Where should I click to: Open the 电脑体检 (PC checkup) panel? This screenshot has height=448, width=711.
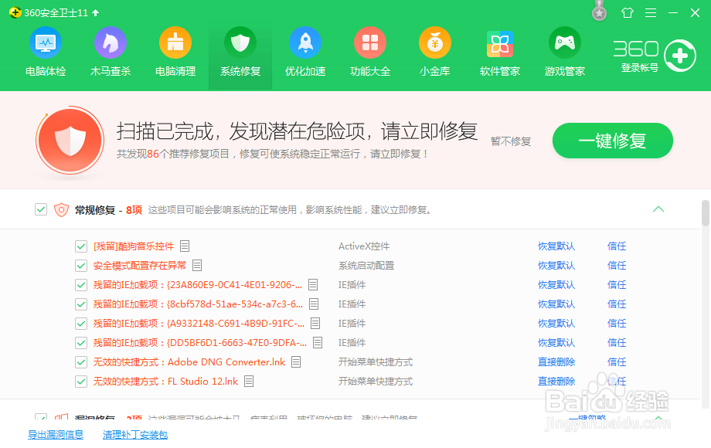tap(45, 52)
